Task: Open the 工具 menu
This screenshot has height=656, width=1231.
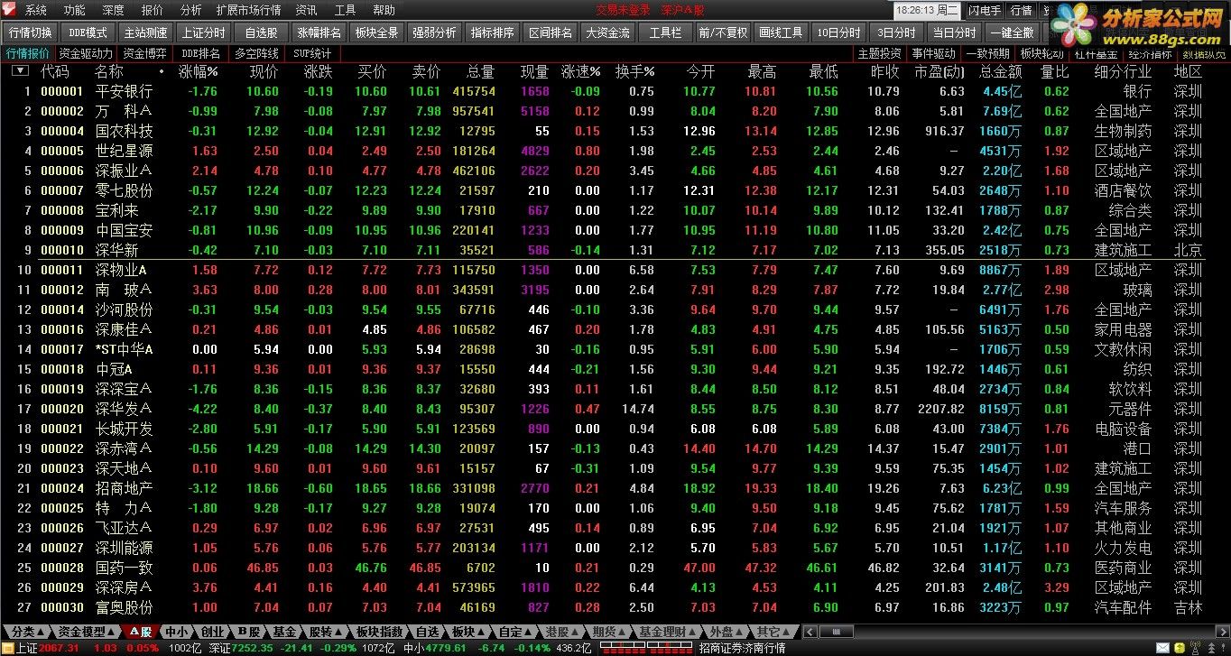Action: (x=346, y=11)
